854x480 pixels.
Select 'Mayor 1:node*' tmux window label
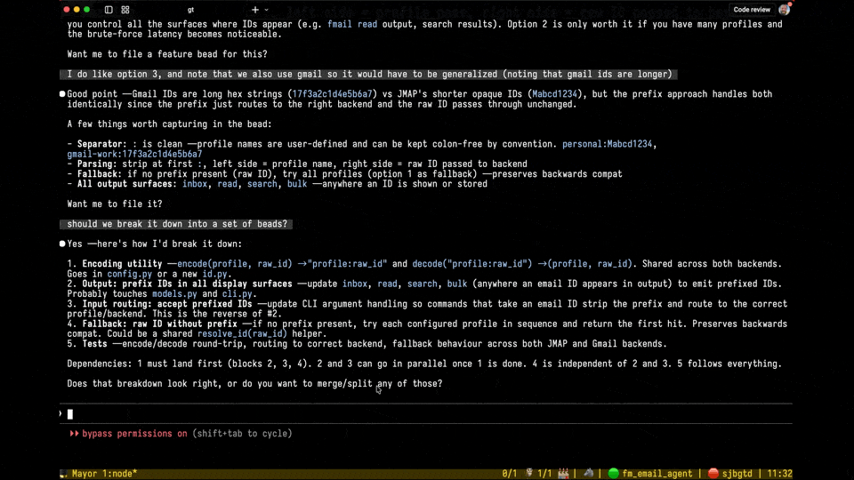pos(105,474)
